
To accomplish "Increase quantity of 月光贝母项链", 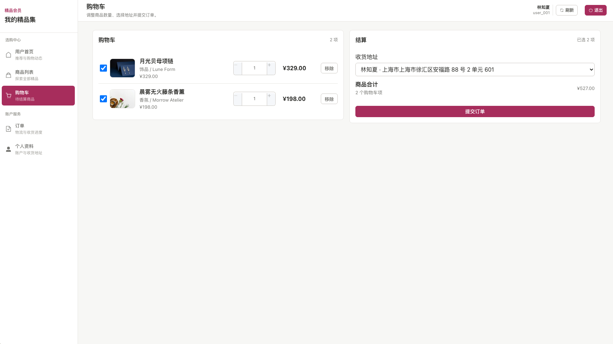I will [x=271, y=68].
